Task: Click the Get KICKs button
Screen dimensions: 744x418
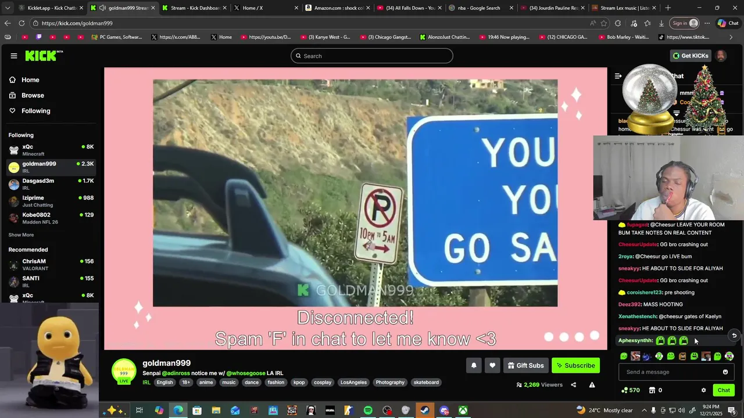Action: (691, 56)
